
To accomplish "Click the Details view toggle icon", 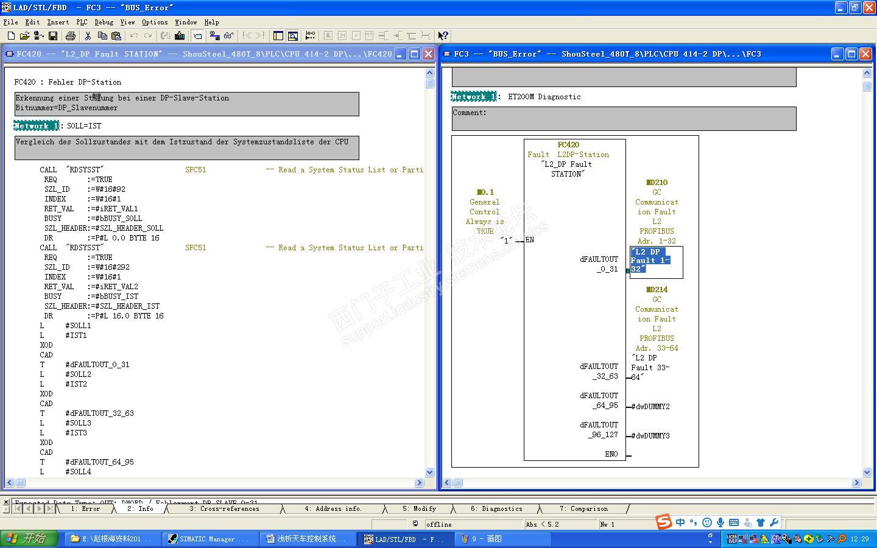I will coord(293,36).
